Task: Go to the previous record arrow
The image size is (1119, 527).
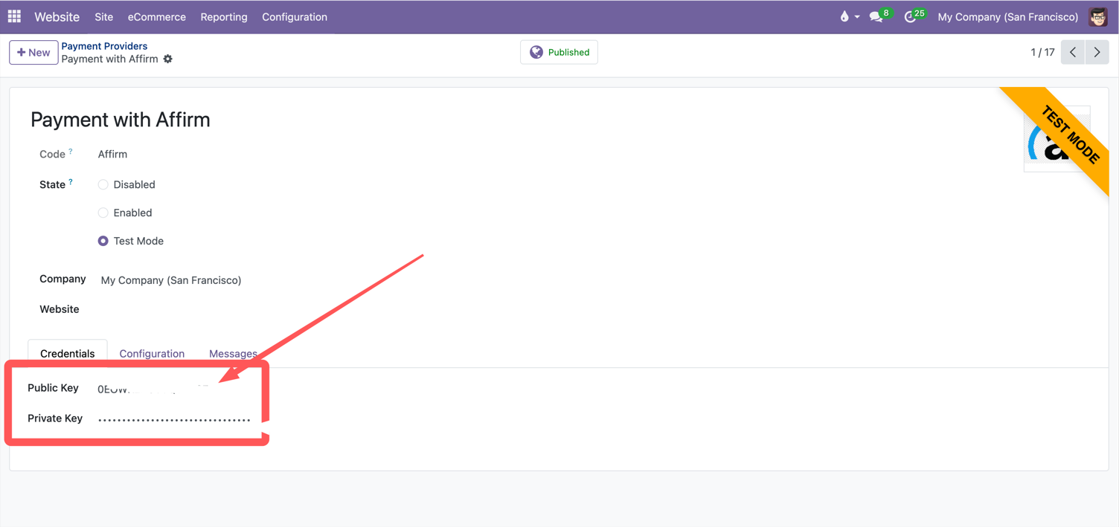Action: (1073, 52)
